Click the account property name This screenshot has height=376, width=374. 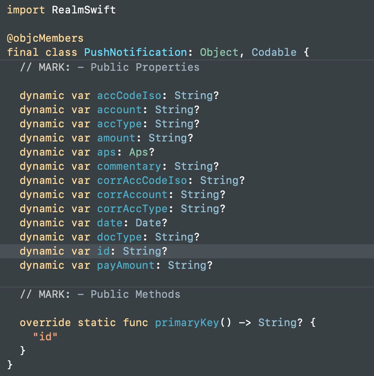click(120, 109)
